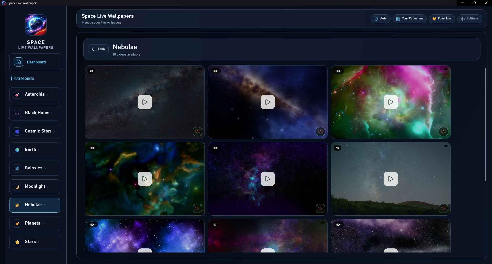492x264 pixels.
Task: Click the Dashboard home icon
Action: [19, 62]
